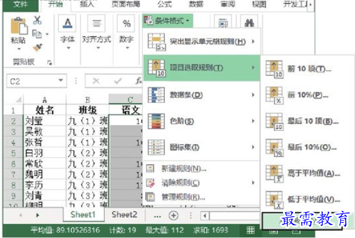Select the Sheet1 tab
355x238 pixels.
click(83, 214)
